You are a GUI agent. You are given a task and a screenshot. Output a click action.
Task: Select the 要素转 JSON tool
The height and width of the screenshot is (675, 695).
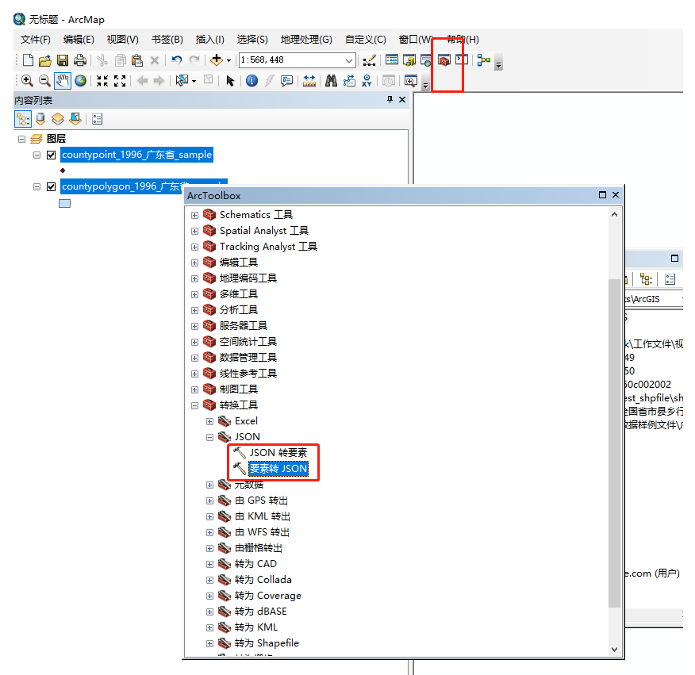tap(278, 469)
